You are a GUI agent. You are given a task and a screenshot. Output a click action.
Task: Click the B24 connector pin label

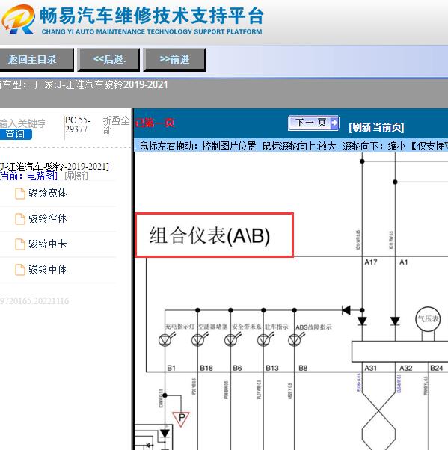437,368
